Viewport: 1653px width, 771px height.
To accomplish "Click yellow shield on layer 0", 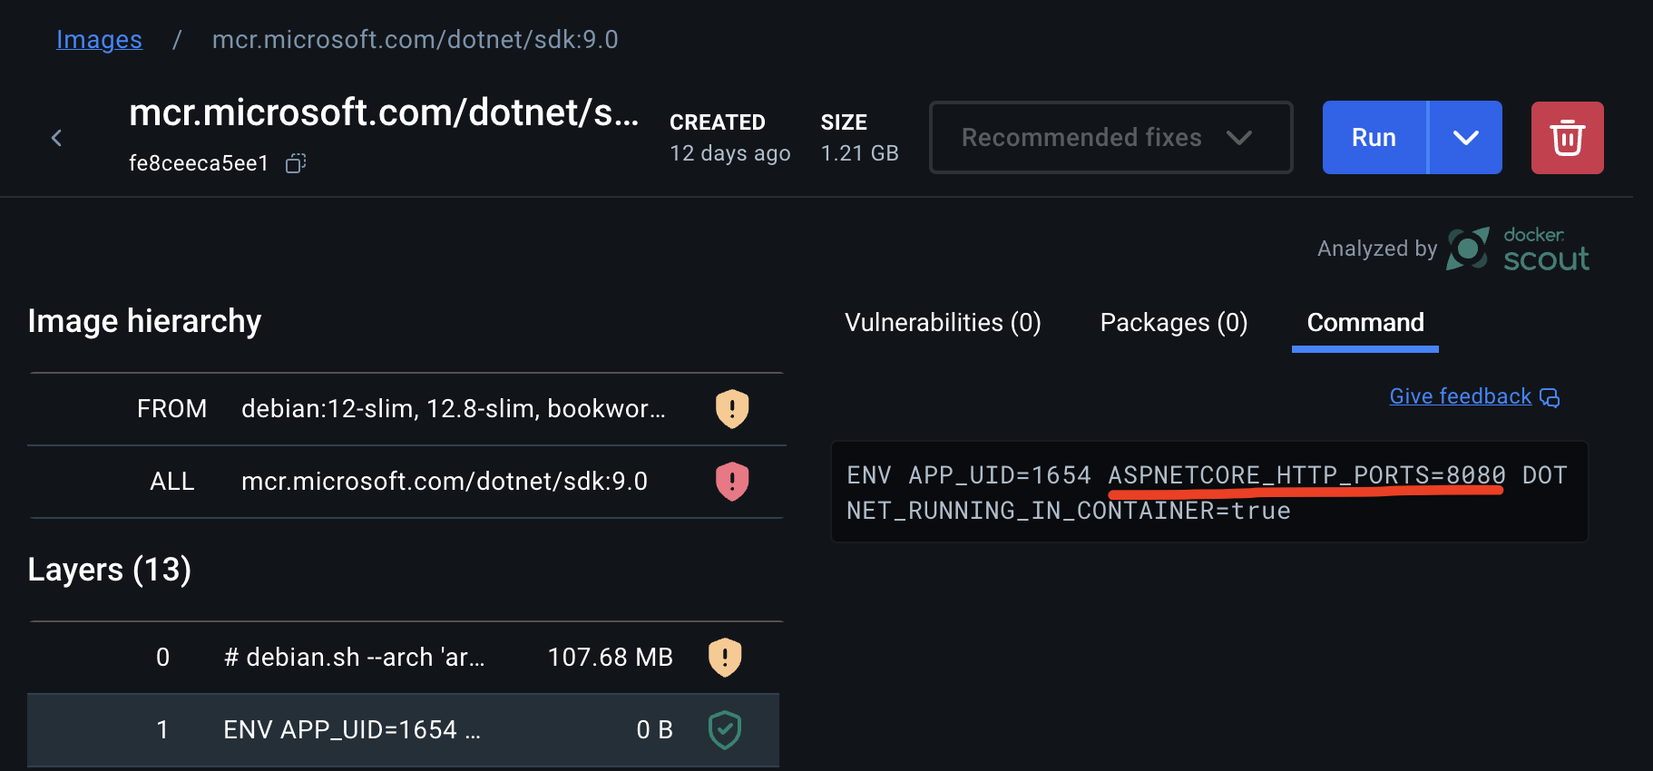I will (725, 658).
